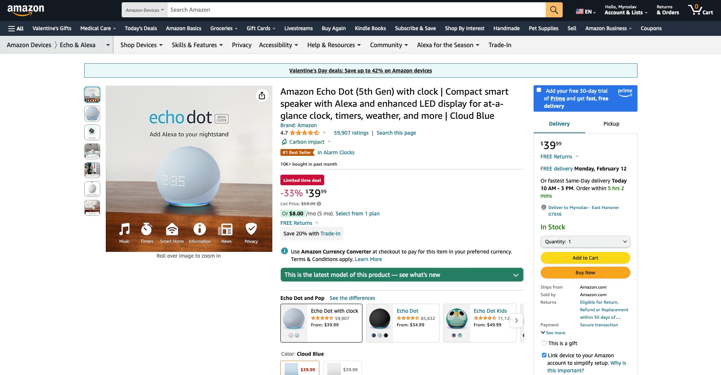Click the deliver-to location pin icon
The width and height of the screenshot is (721, 375).
click(x=544, y=207)
